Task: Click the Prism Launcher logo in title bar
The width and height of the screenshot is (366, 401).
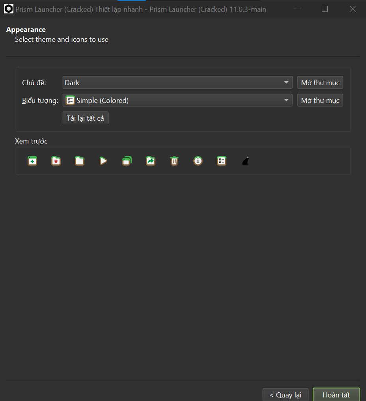Action: click(9, 9)
